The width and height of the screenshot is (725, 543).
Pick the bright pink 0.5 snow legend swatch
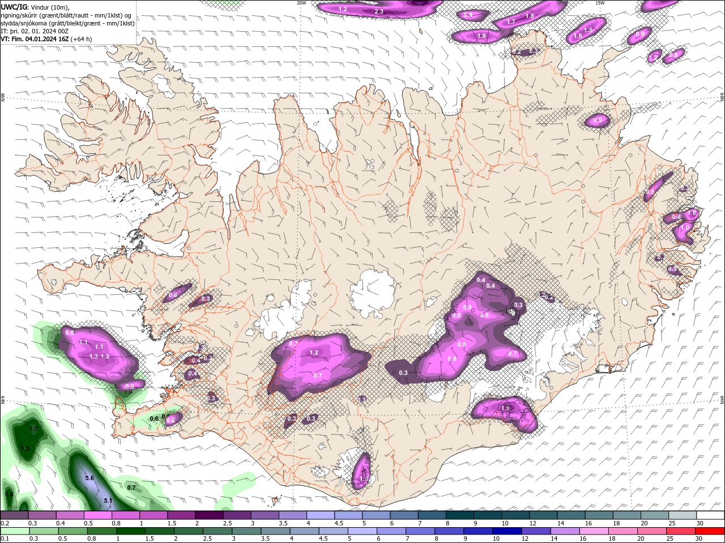pyautogui.click(x=97, y=515)
